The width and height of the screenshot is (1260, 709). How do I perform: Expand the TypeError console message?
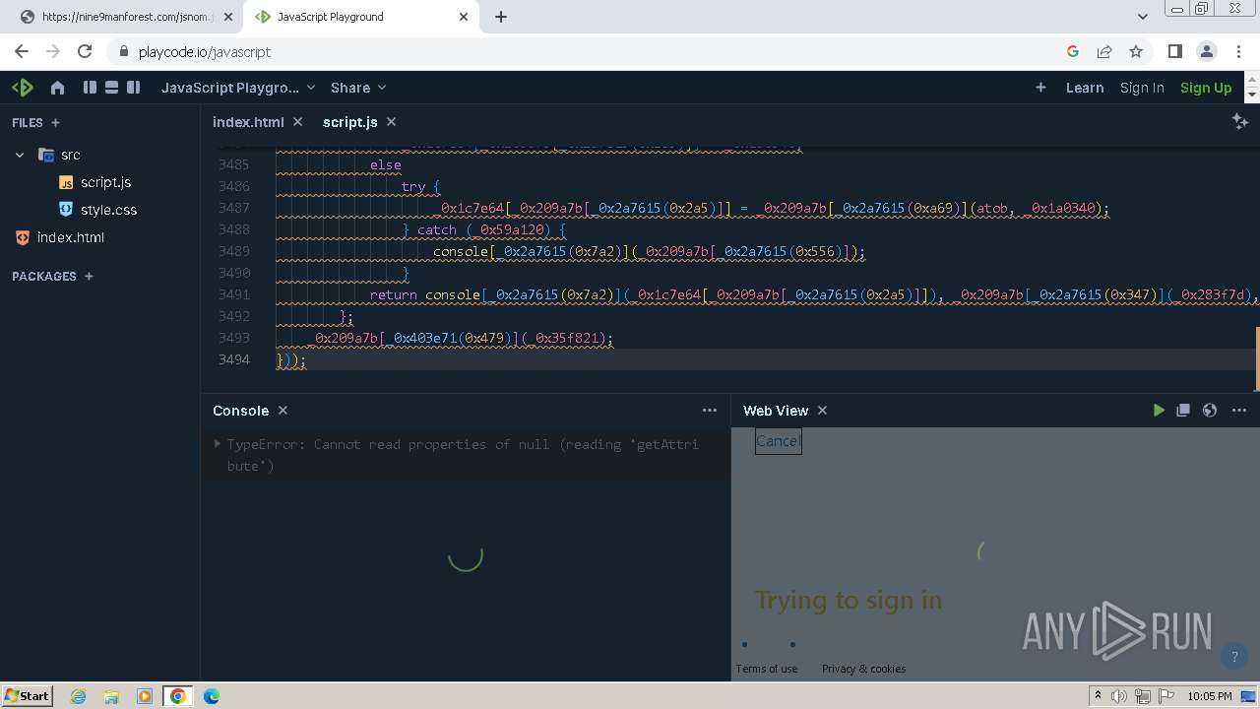tap(217, 444)
